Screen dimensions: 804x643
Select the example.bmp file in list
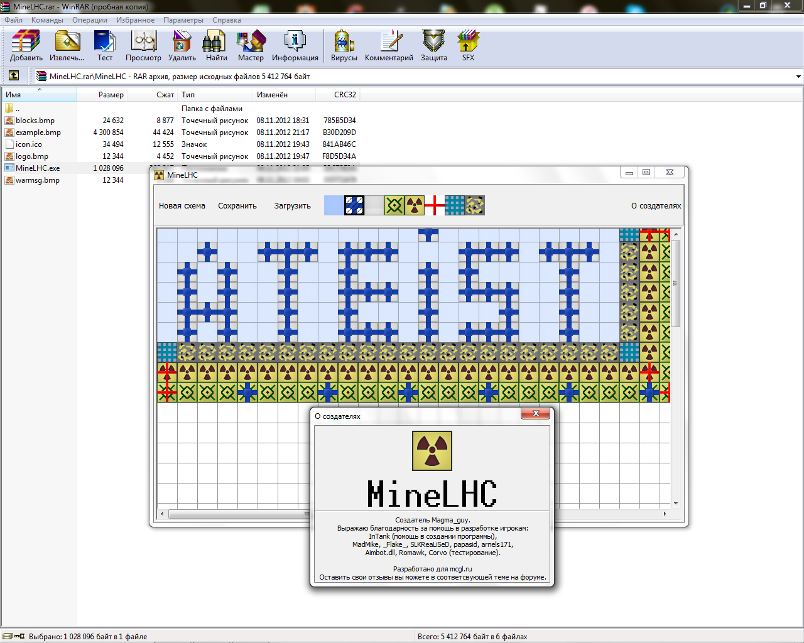38,132
